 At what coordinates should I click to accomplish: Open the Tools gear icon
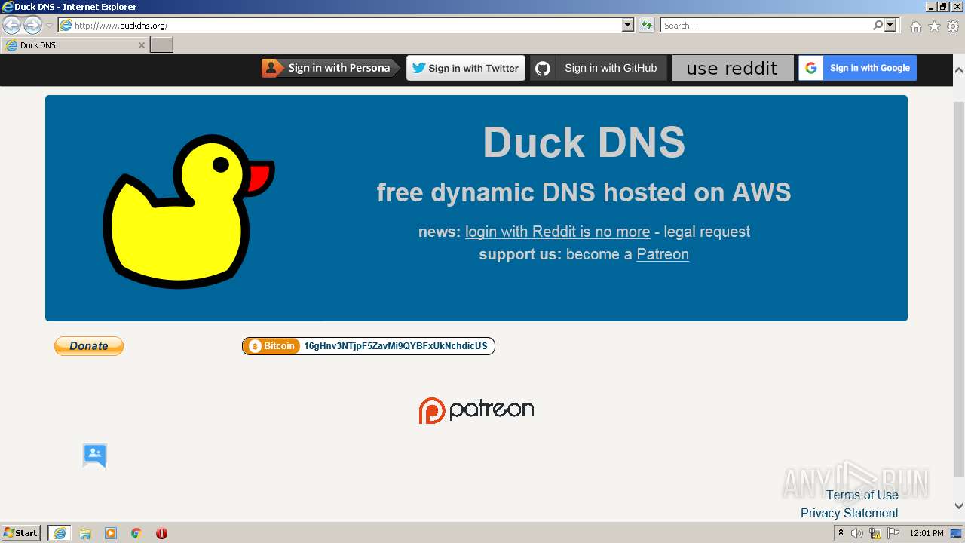(x=953, y=26)
